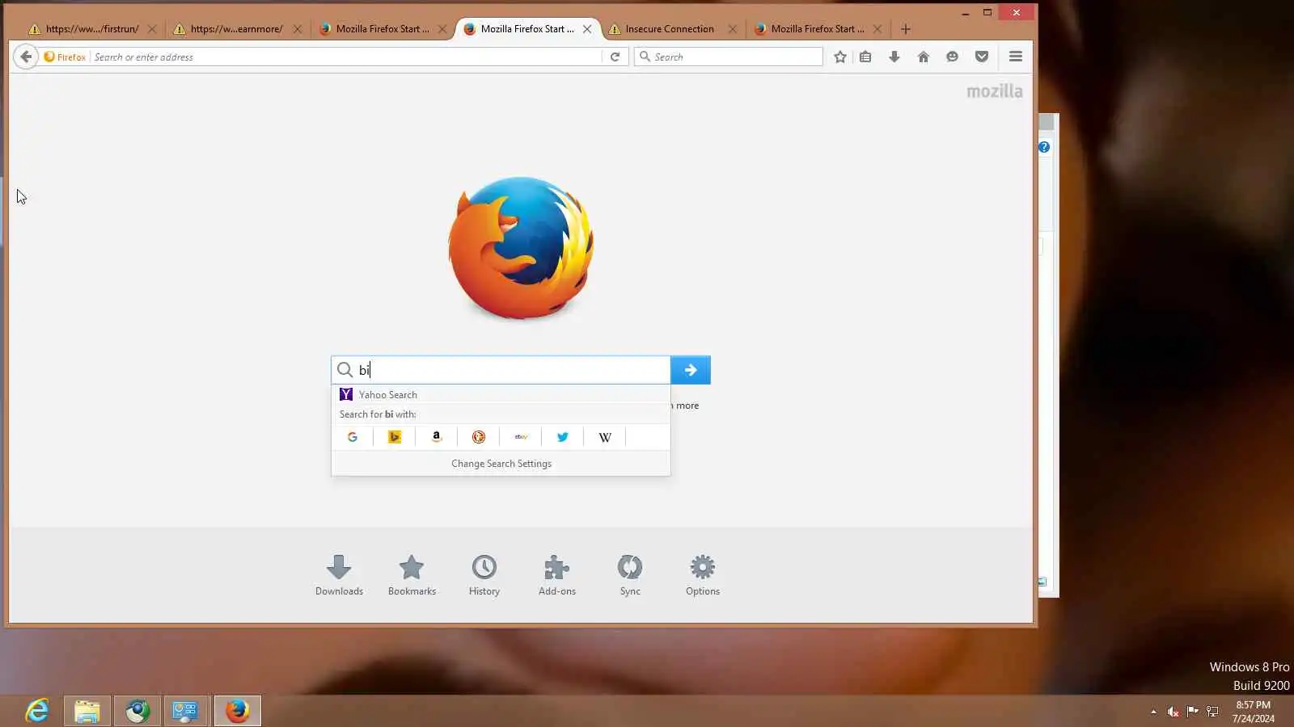
Task: Close the earnmore tab
Action: click(298, 29)
